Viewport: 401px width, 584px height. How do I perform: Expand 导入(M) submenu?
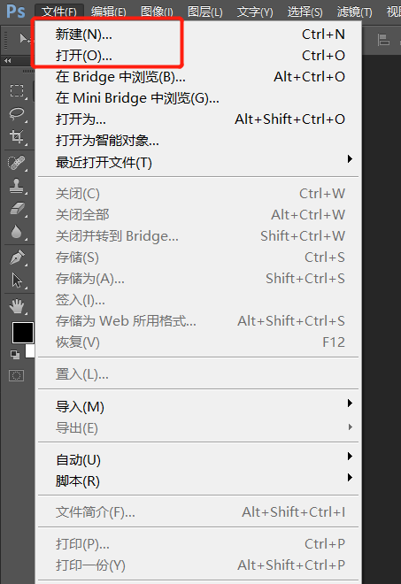click(x=198, y=406)
